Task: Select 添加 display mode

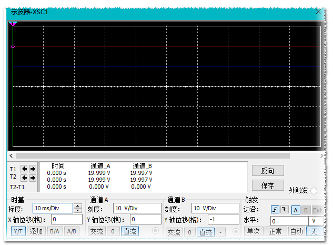Action: click(36, 231)
